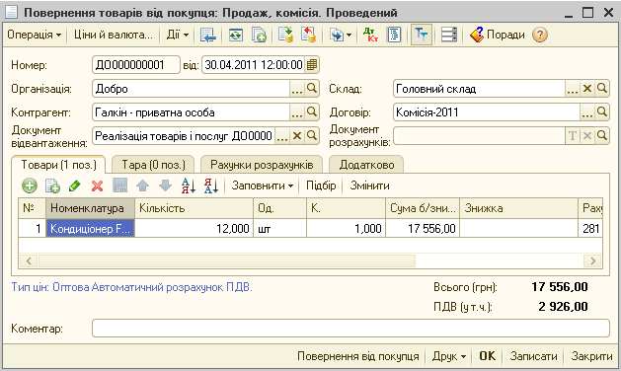This screenshot has width=621, height=371.
Task: Click the Змінити button
Action: tap(369, 185)
